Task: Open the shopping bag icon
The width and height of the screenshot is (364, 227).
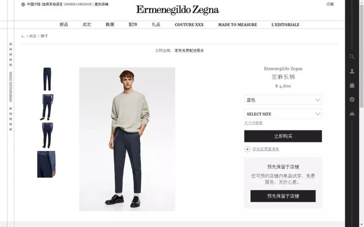Action: (352, 85)
